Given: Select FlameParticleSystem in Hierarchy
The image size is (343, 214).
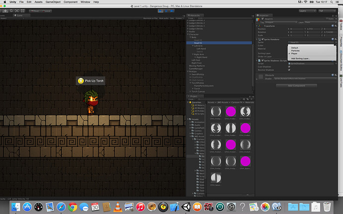Looking at the screenshot, I should pyautogui.click(x=204, y=86).
